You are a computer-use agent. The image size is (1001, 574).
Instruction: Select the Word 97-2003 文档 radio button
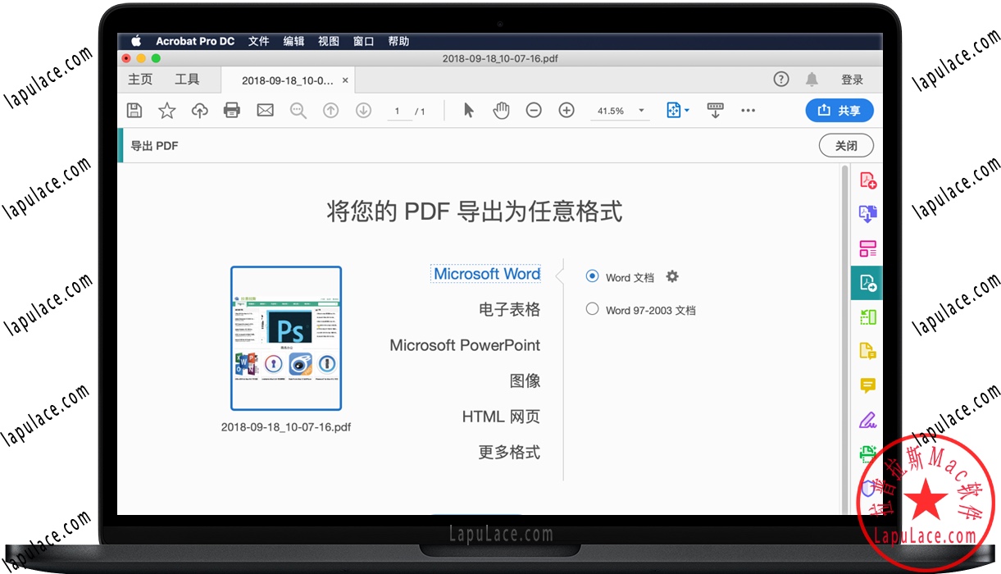[x=592, y=309]
